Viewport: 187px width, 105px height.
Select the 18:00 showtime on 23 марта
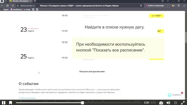pos(65,42)
